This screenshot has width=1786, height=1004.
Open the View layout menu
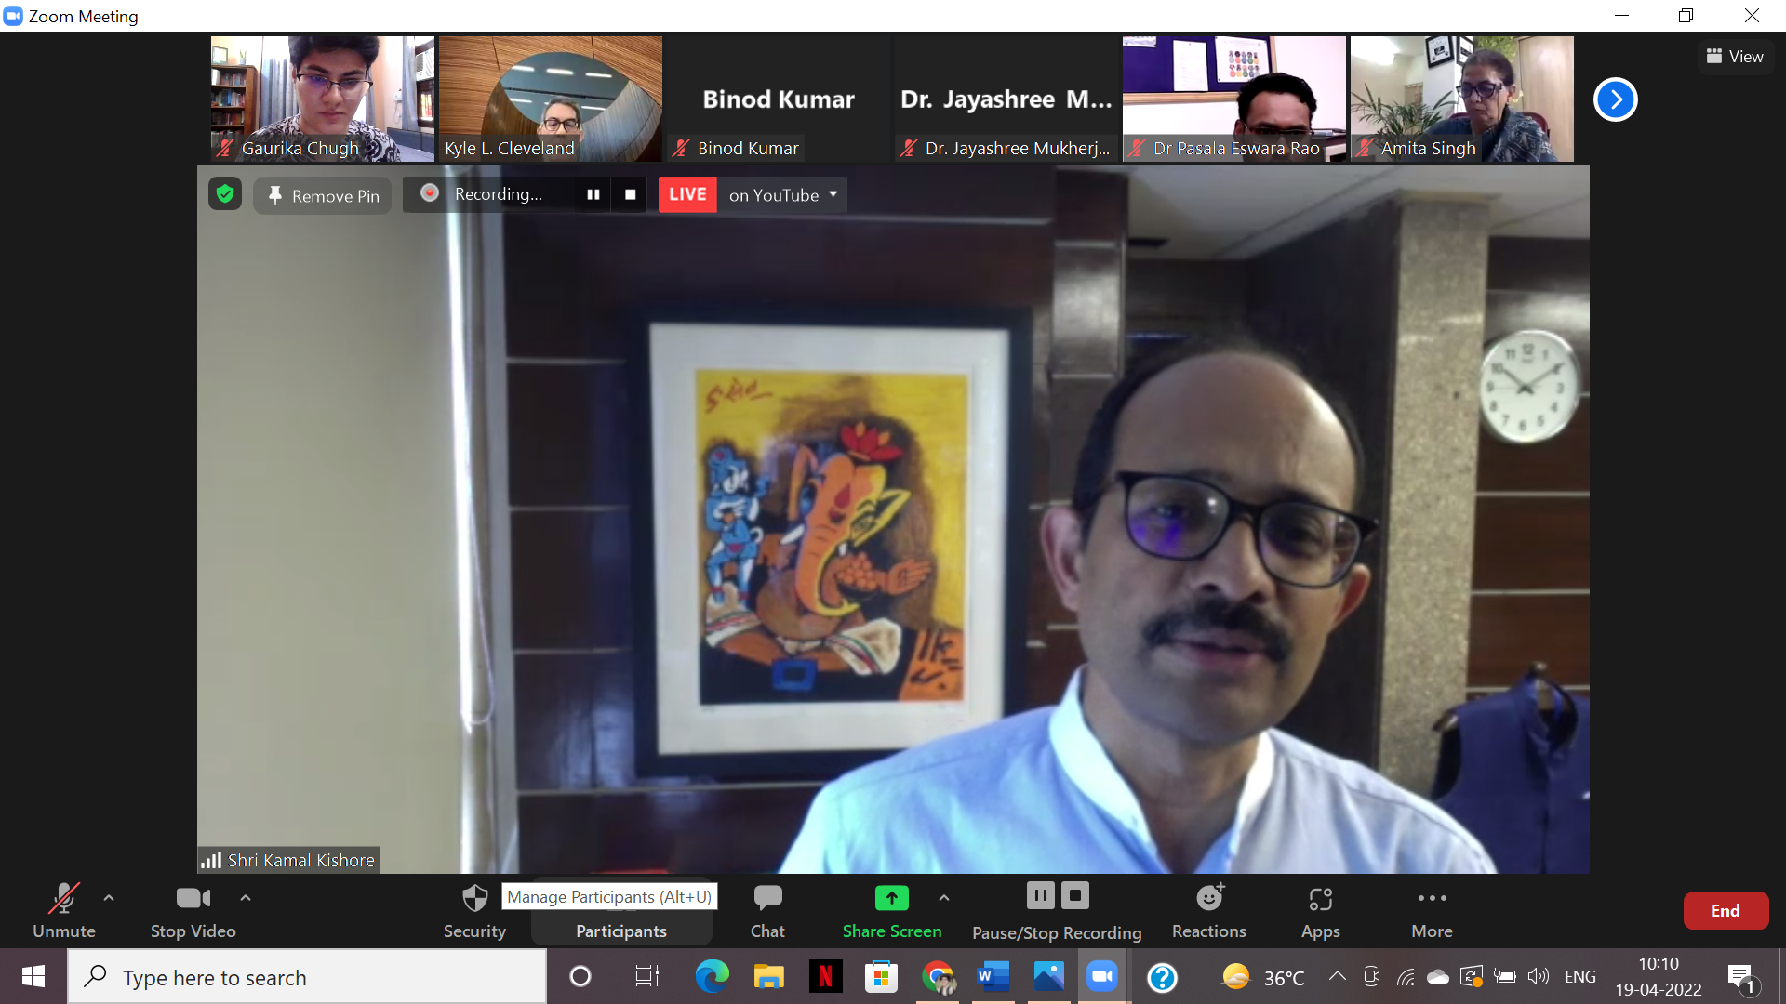1735,57
